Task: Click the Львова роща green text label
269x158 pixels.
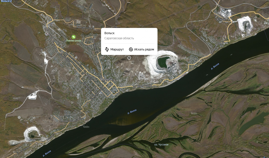Action: (x=74, y=40)
